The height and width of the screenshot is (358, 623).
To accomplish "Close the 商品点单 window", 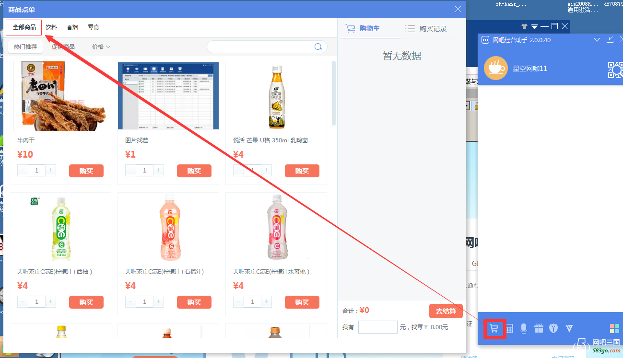I will tap(458, 9).
